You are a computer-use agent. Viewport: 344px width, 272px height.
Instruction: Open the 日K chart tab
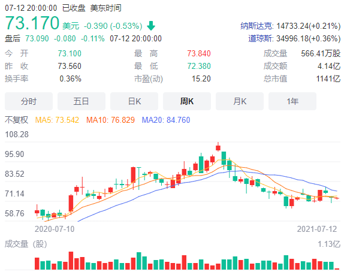coord(134,101)
